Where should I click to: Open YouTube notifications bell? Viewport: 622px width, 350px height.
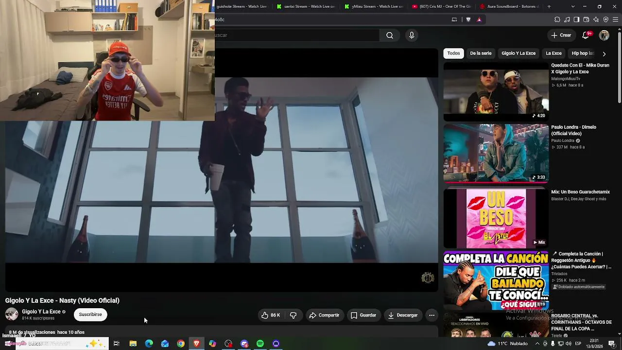point(586,35)
